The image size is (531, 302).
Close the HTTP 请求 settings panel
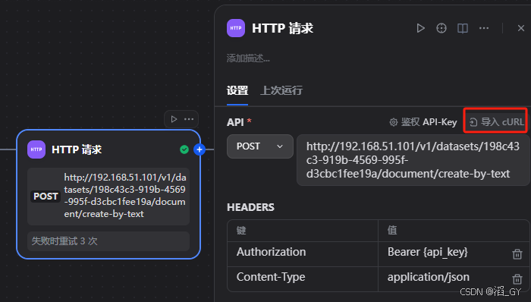click(x=521, y=28)
